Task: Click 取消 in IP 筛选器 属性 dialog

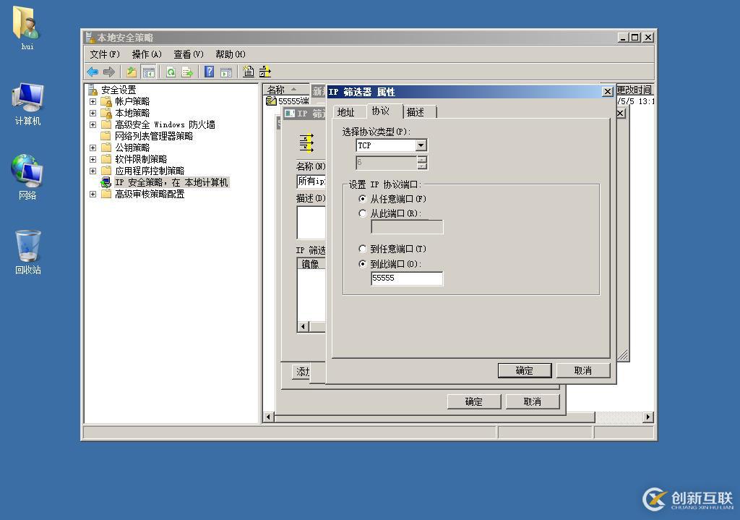Action: pos(582,370)
